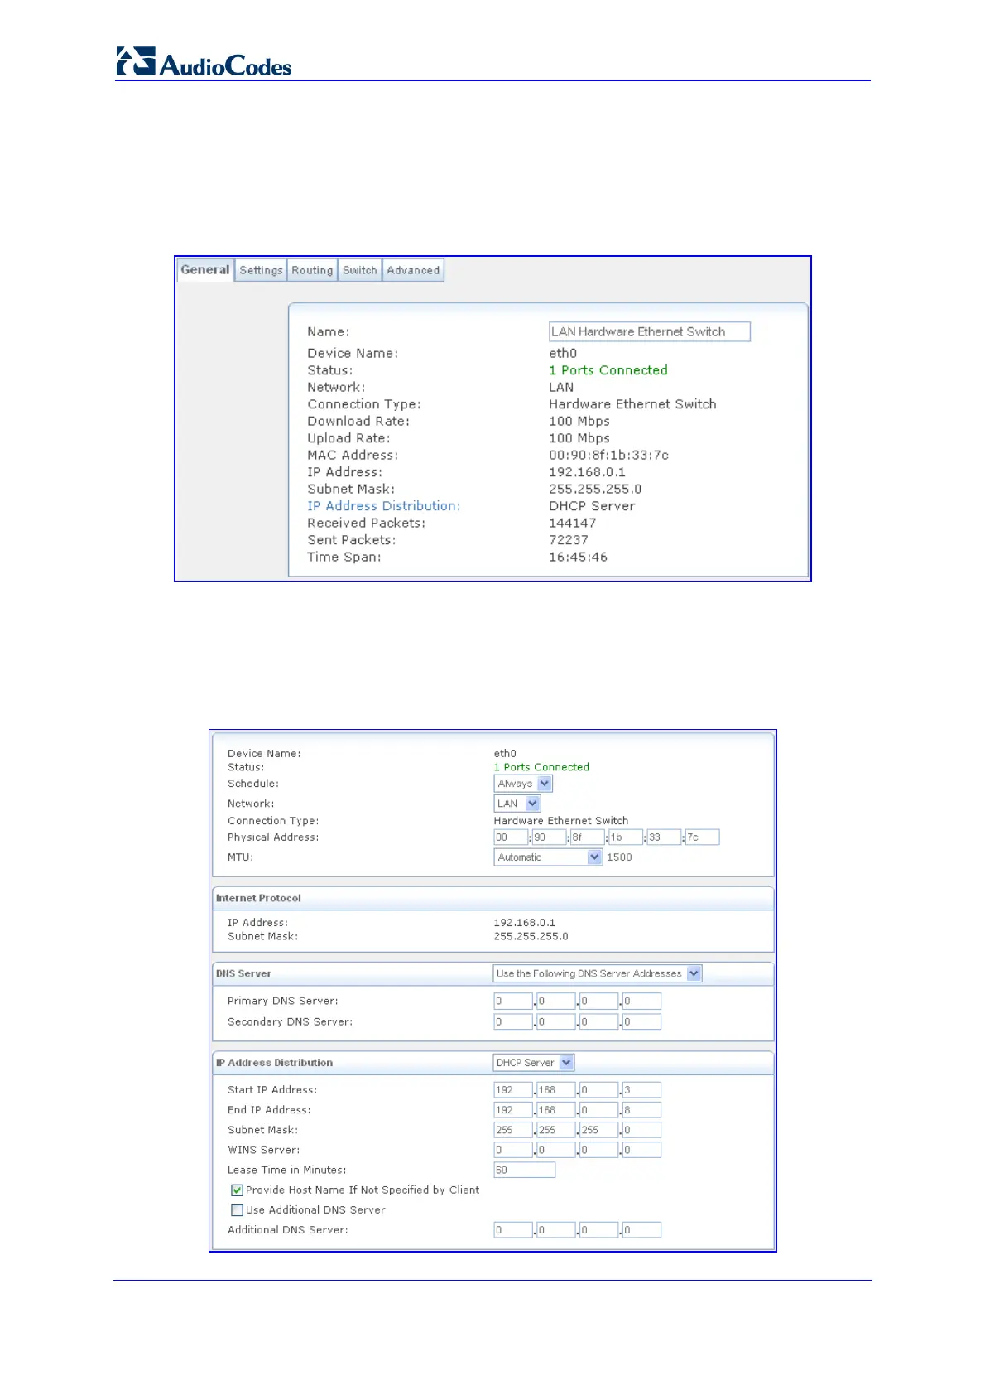The width and height of the screenshot is (985, 1395).
Task: Click last octet of End IP Address
Action: [641, 1110]
